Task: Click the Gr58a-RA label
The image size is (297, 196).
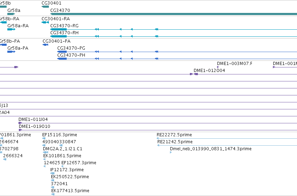Action: click(x=18, y=26)
